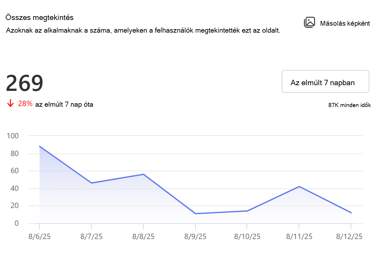
Task: Click the 8/6/25 axis date label
Action: 39,237
